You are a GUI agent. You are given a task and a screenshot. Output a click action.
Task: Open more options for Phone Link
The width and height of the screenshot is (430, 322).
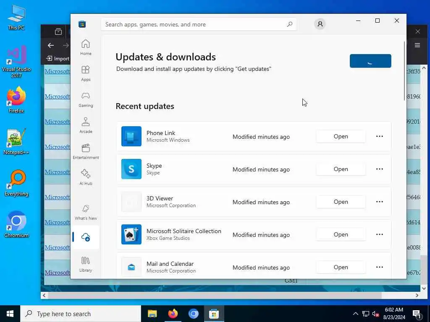(380, 136)
